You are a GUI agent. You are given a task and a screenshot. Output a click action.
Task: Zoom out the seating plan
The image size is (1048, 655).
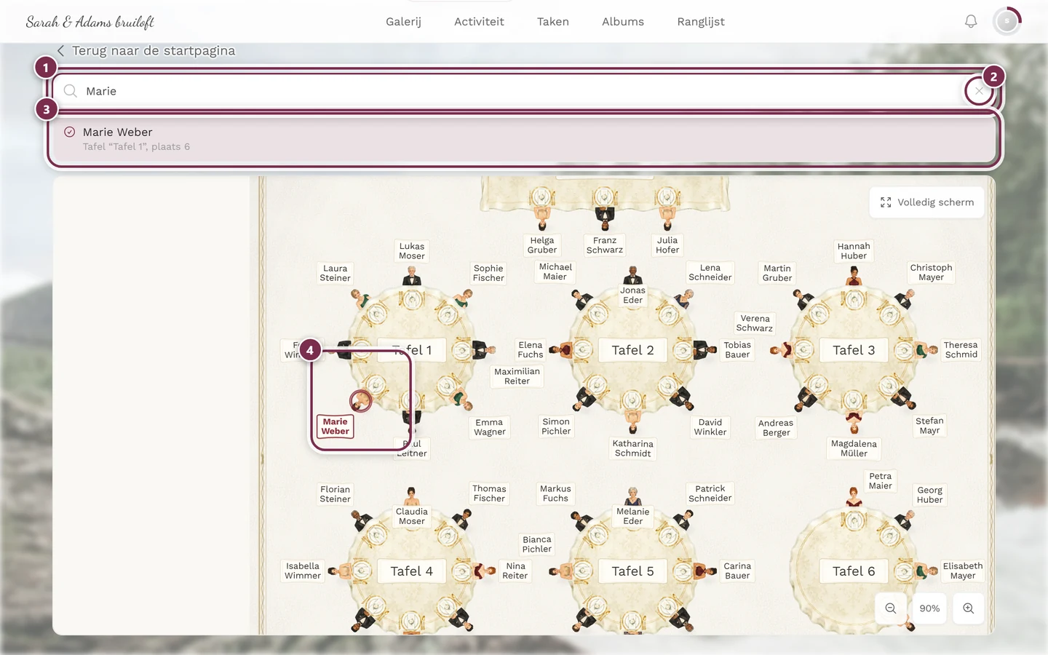891,608
